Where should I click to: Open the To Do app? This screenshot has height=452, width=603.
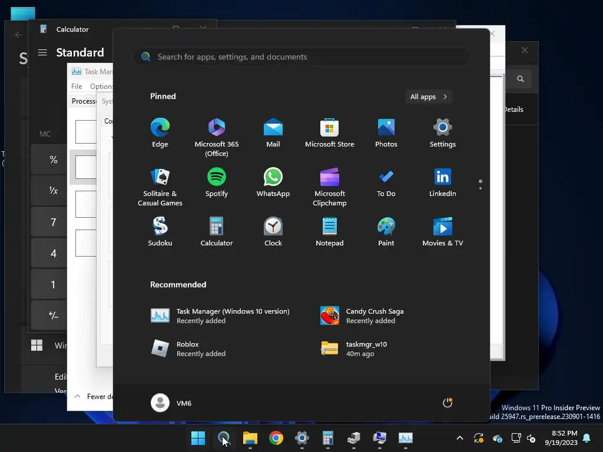tap(386, 182)
